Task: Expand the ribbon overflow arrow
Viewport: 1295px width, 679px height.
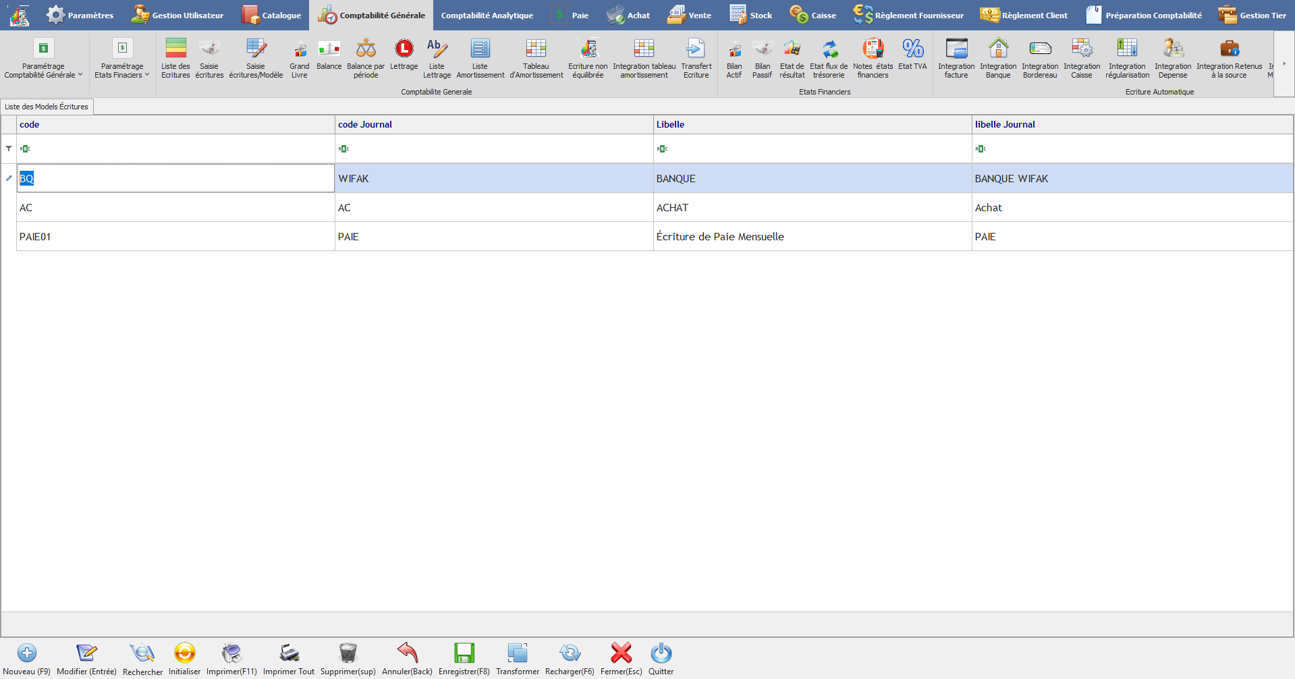Action: pos(1284,63)
